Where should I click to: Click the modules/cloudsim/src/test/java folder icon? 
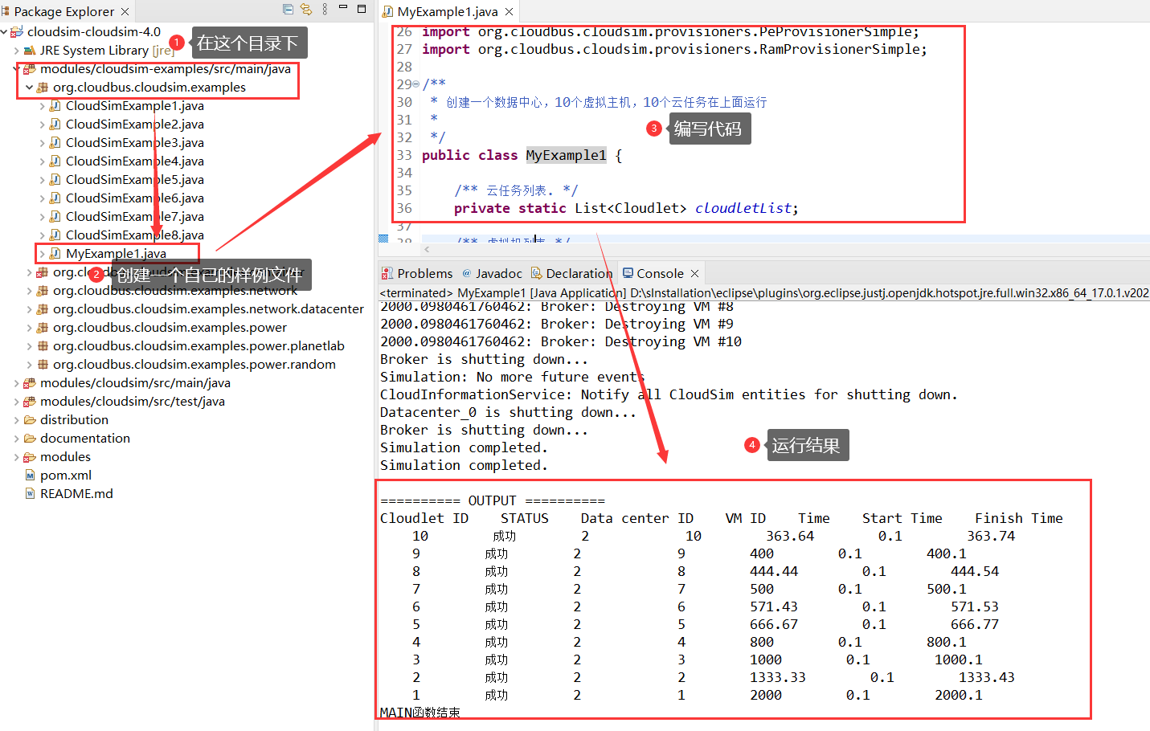tap(30, 402)
